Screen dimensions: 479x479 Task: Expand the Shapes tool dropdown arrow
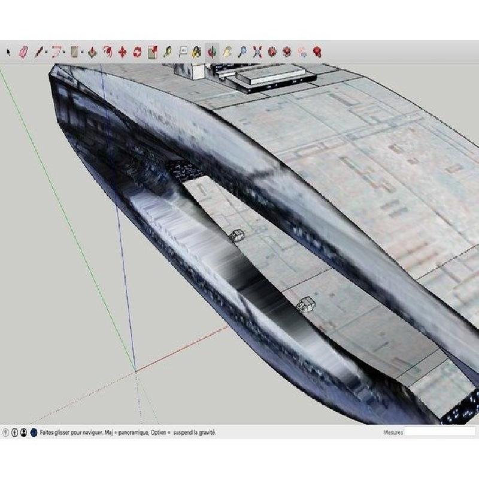click(x=82, y=53)
